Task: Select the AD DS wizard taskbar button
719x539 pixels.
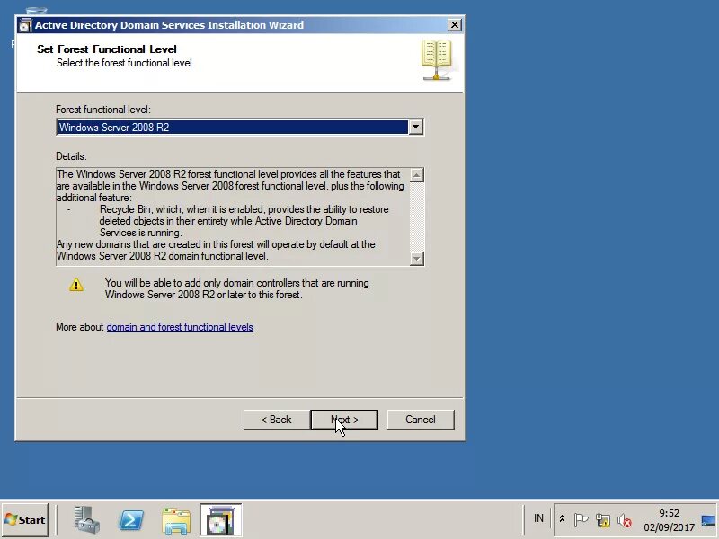Action: point(220,520)
